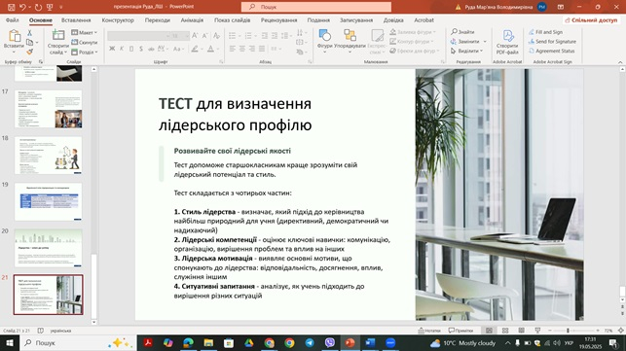Switch to Reading view

pos(522,331)
